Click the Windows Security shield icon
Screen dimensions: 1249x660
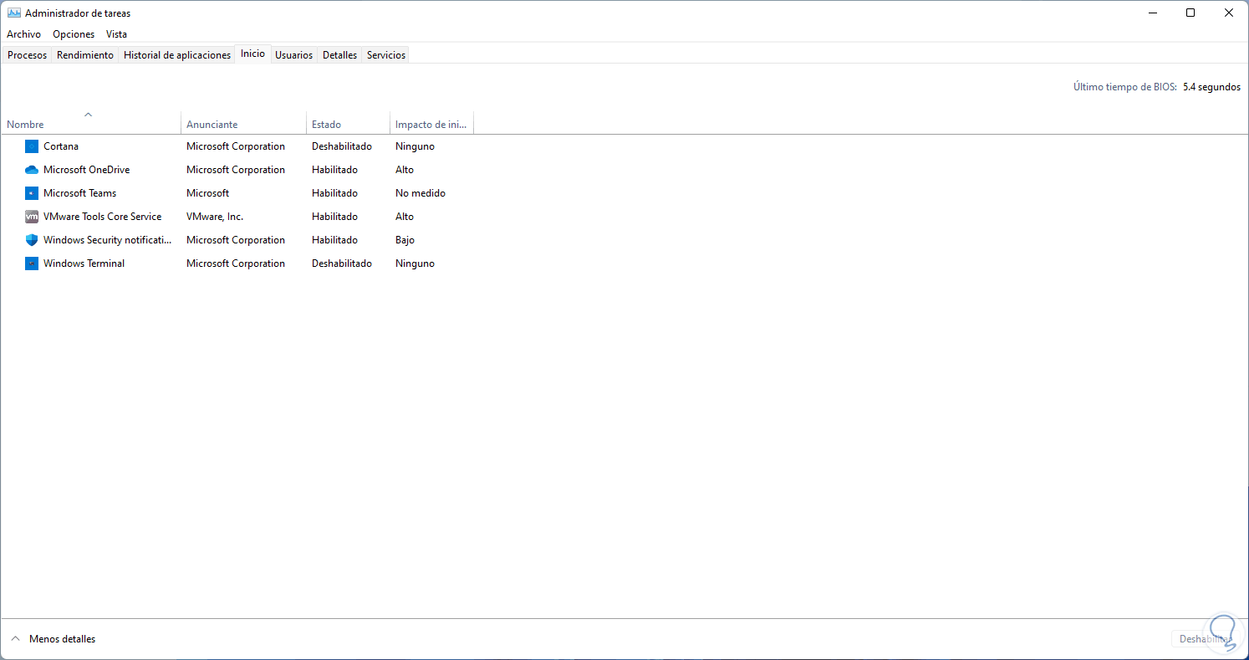click(x=32, y=240)
